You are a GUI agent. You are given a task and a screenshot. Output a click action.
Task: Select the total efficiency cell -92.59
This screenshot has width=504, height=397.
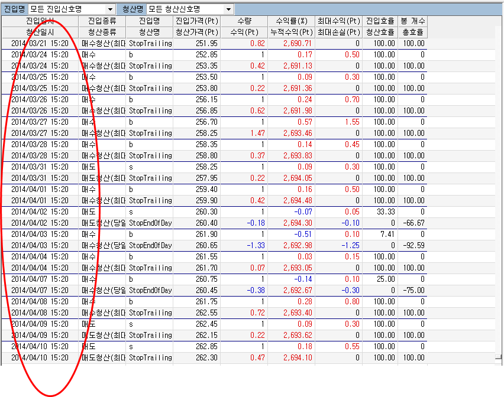pyautogui.click(x=413, y=246)
